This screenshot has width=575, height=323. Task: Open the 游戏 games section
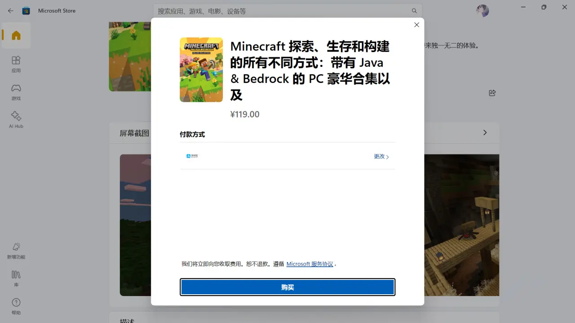16,92
